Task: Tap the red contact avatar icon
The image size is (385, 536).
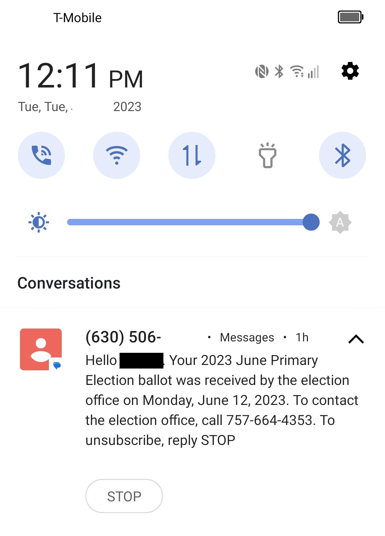Action: point(41,349)
